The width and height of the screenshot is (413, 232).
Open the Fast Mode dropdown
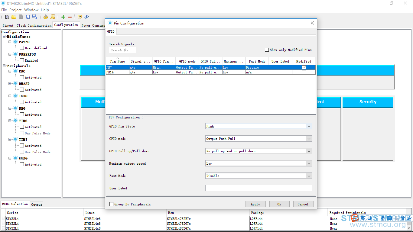[x=309, y=176]
